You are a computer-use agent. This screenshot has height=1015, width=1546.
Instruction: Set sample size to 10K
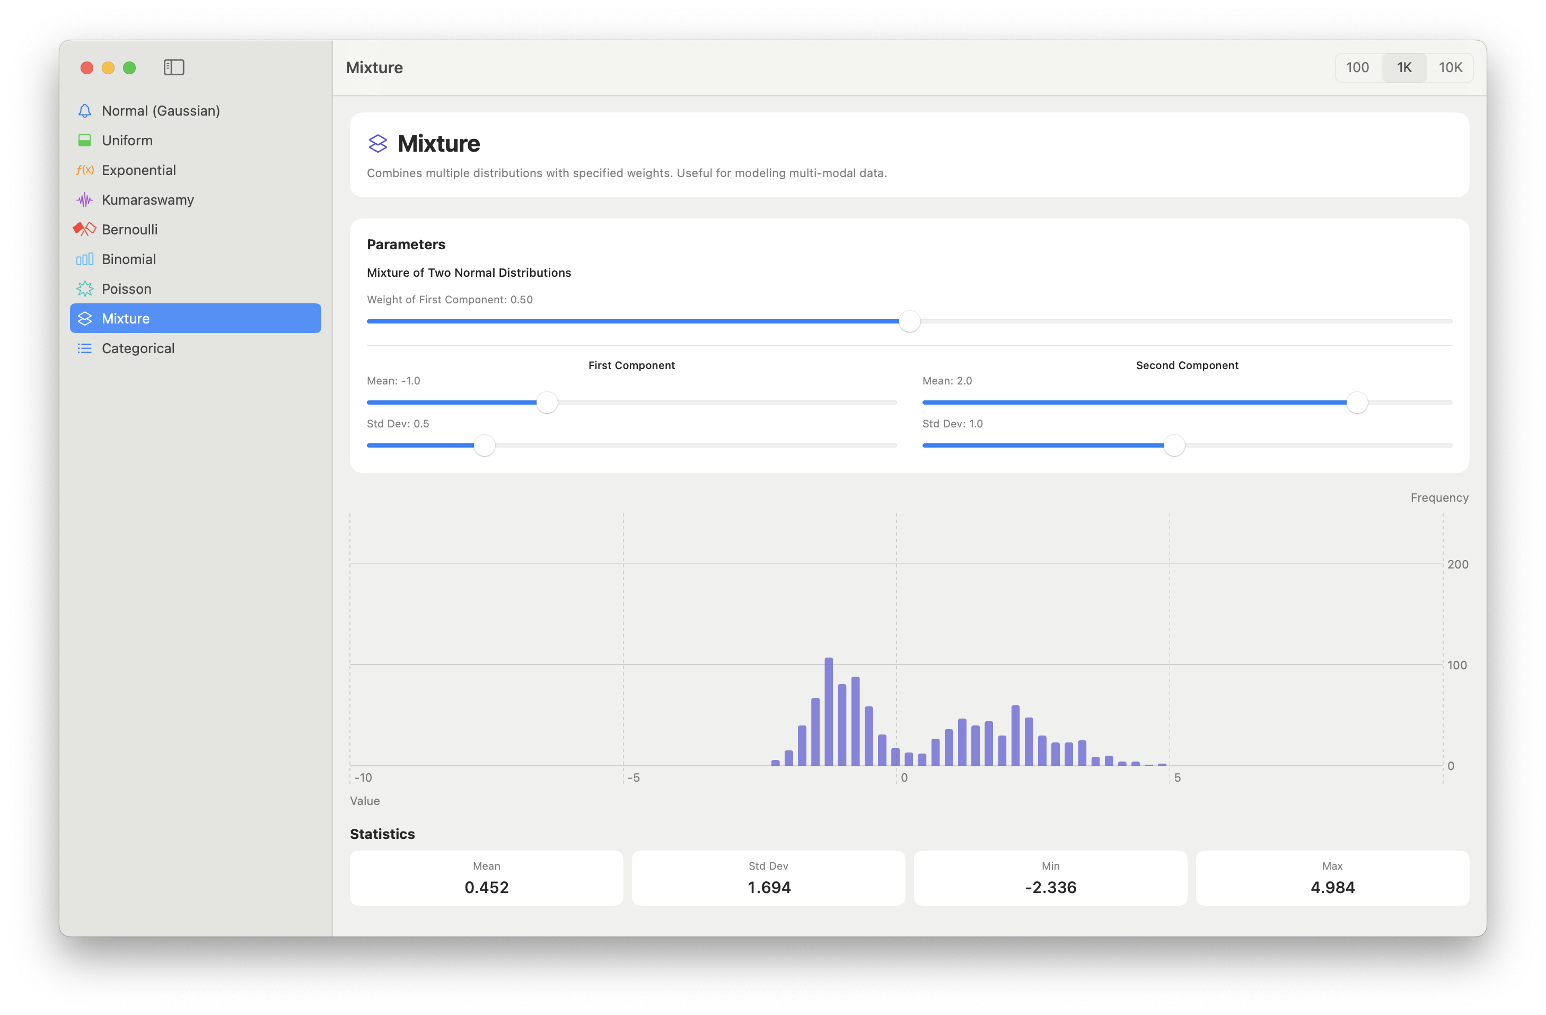(1450, 67)
